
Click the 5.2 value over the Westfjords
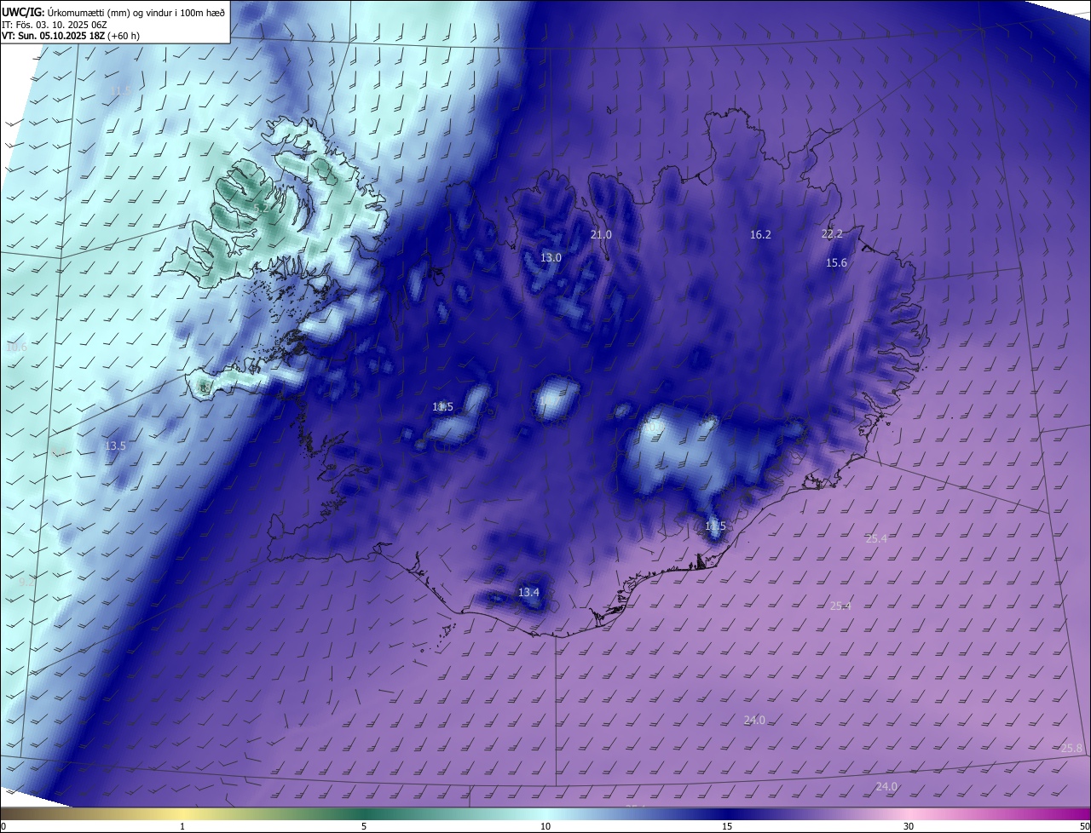click(x=262, y=208)
